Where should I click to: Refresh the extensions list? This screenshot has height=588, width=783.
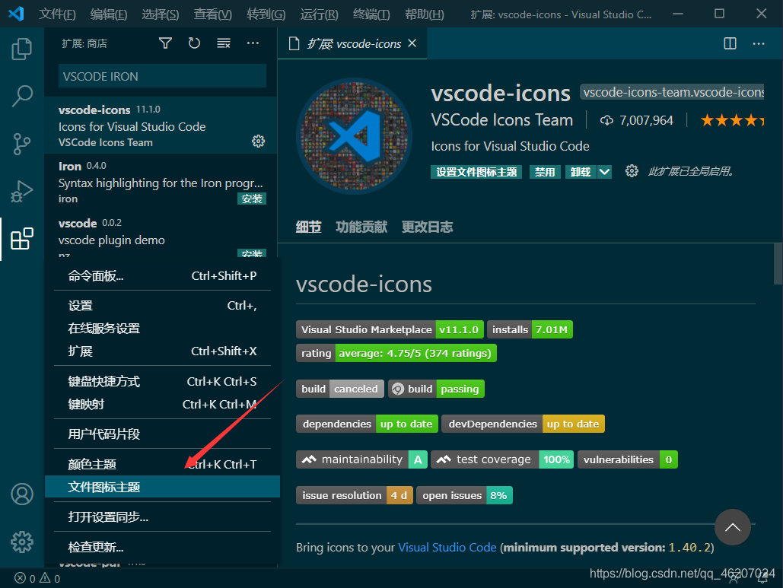194,43
